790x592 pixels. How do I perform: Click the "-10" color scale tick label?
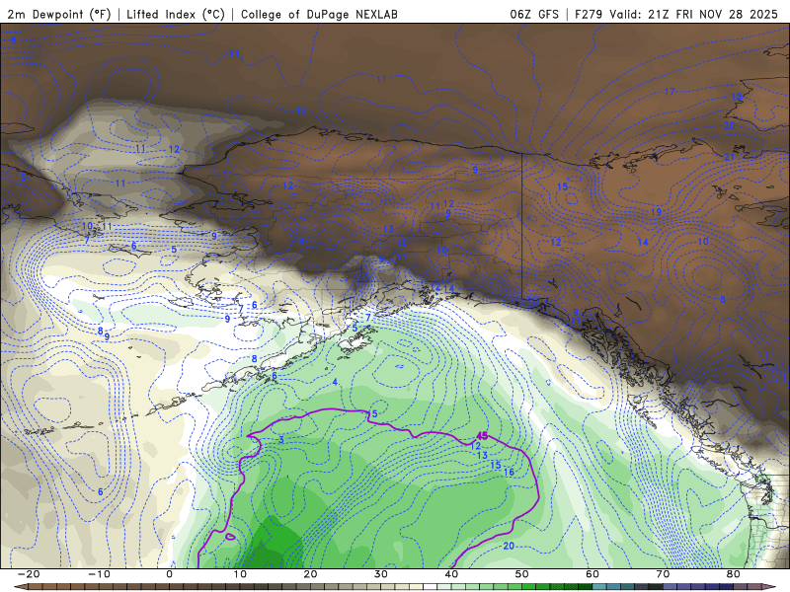click(99, 574)
